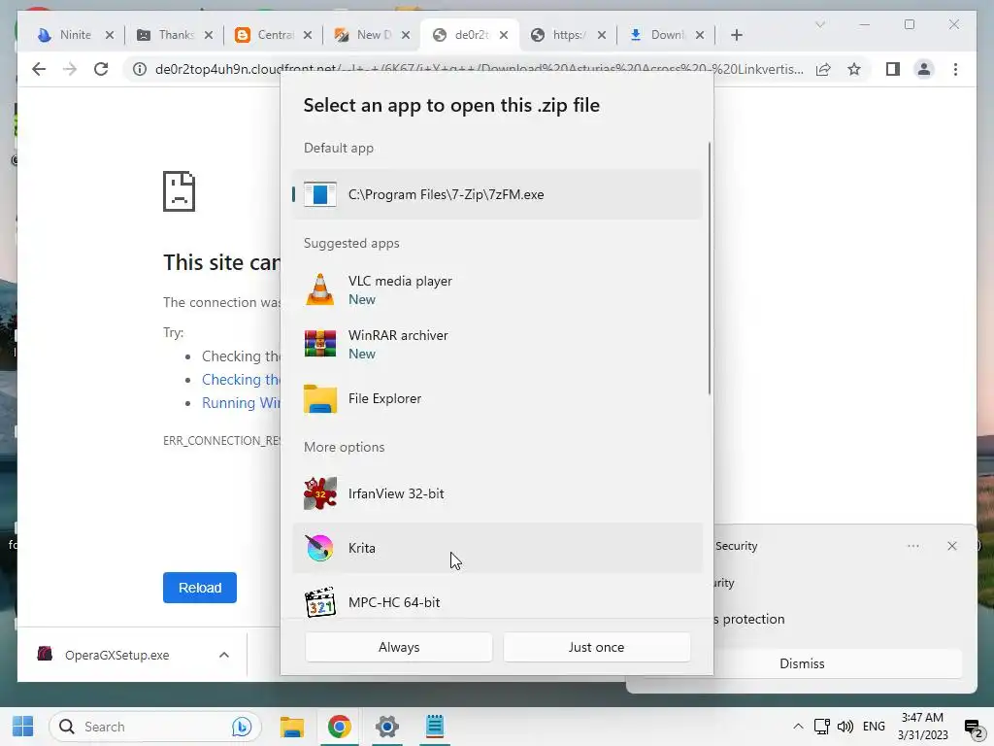Choose WinRAR archiver from suggested apps
994x746 pixels.
click(497, 345)
